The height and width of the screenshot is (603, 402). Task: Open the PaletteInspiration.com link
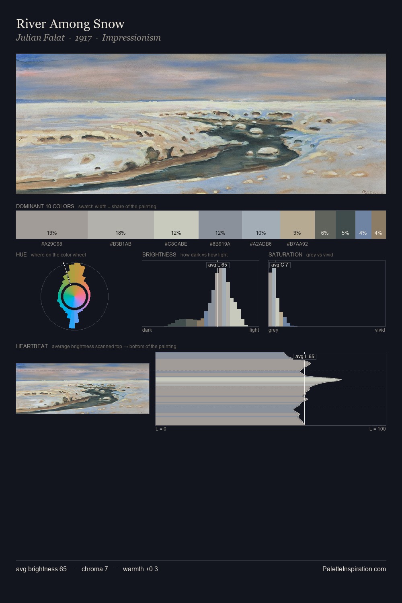click(354, 569)
